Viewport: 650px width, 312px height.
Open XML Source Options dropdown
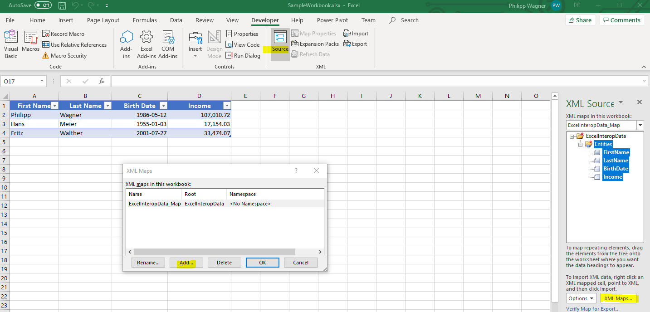(x=582, y=298)
